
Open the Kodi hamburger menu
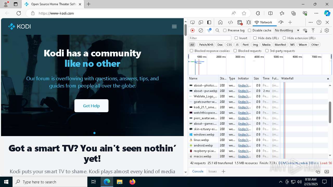coord(174,26)
